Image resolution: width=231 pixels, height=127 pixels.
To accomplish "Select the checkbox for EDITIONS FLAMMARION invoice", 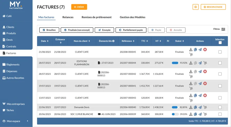I will [220, 63].
